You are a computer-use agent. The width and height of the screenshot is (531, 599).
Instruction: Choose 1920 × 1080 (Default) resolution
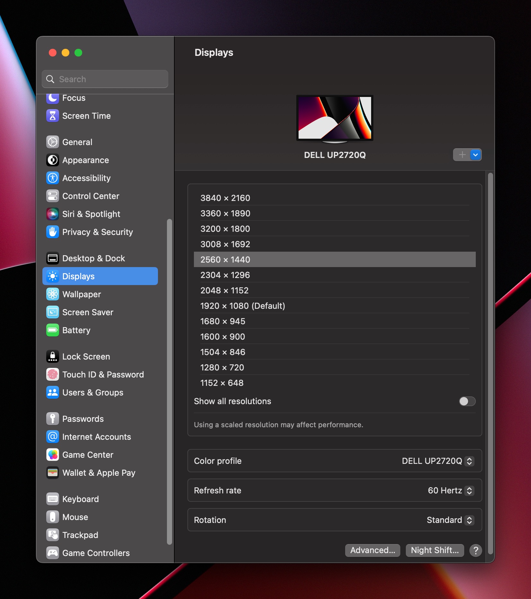pyautogui.click(x=335, y=306)
